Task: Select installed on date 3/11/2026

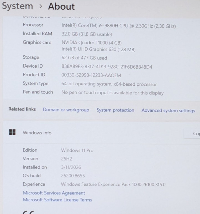Action: 71,167
